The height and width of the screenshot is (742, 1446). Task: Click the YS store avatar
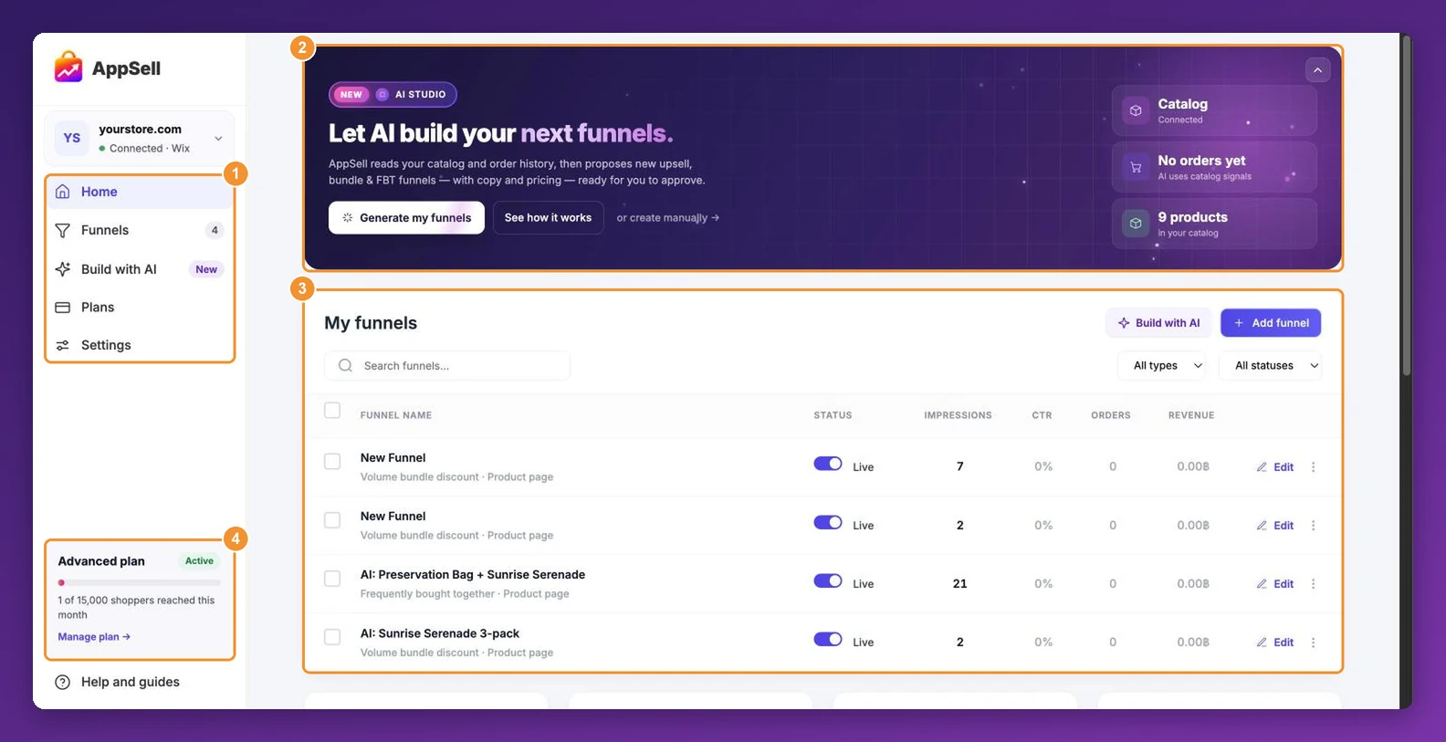tap(72, 138)
